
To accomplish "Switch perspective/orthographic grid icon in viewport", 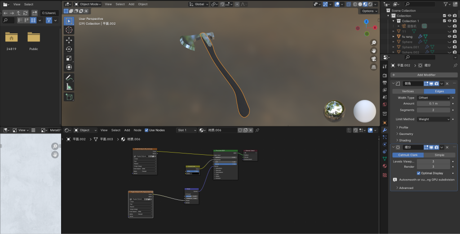I will click(373, 67).
